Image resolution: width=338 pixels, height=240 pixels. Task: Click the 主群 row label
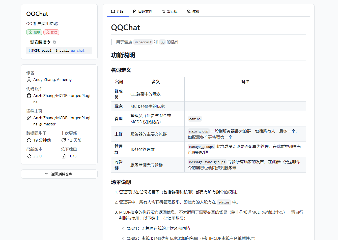point(119,134)
